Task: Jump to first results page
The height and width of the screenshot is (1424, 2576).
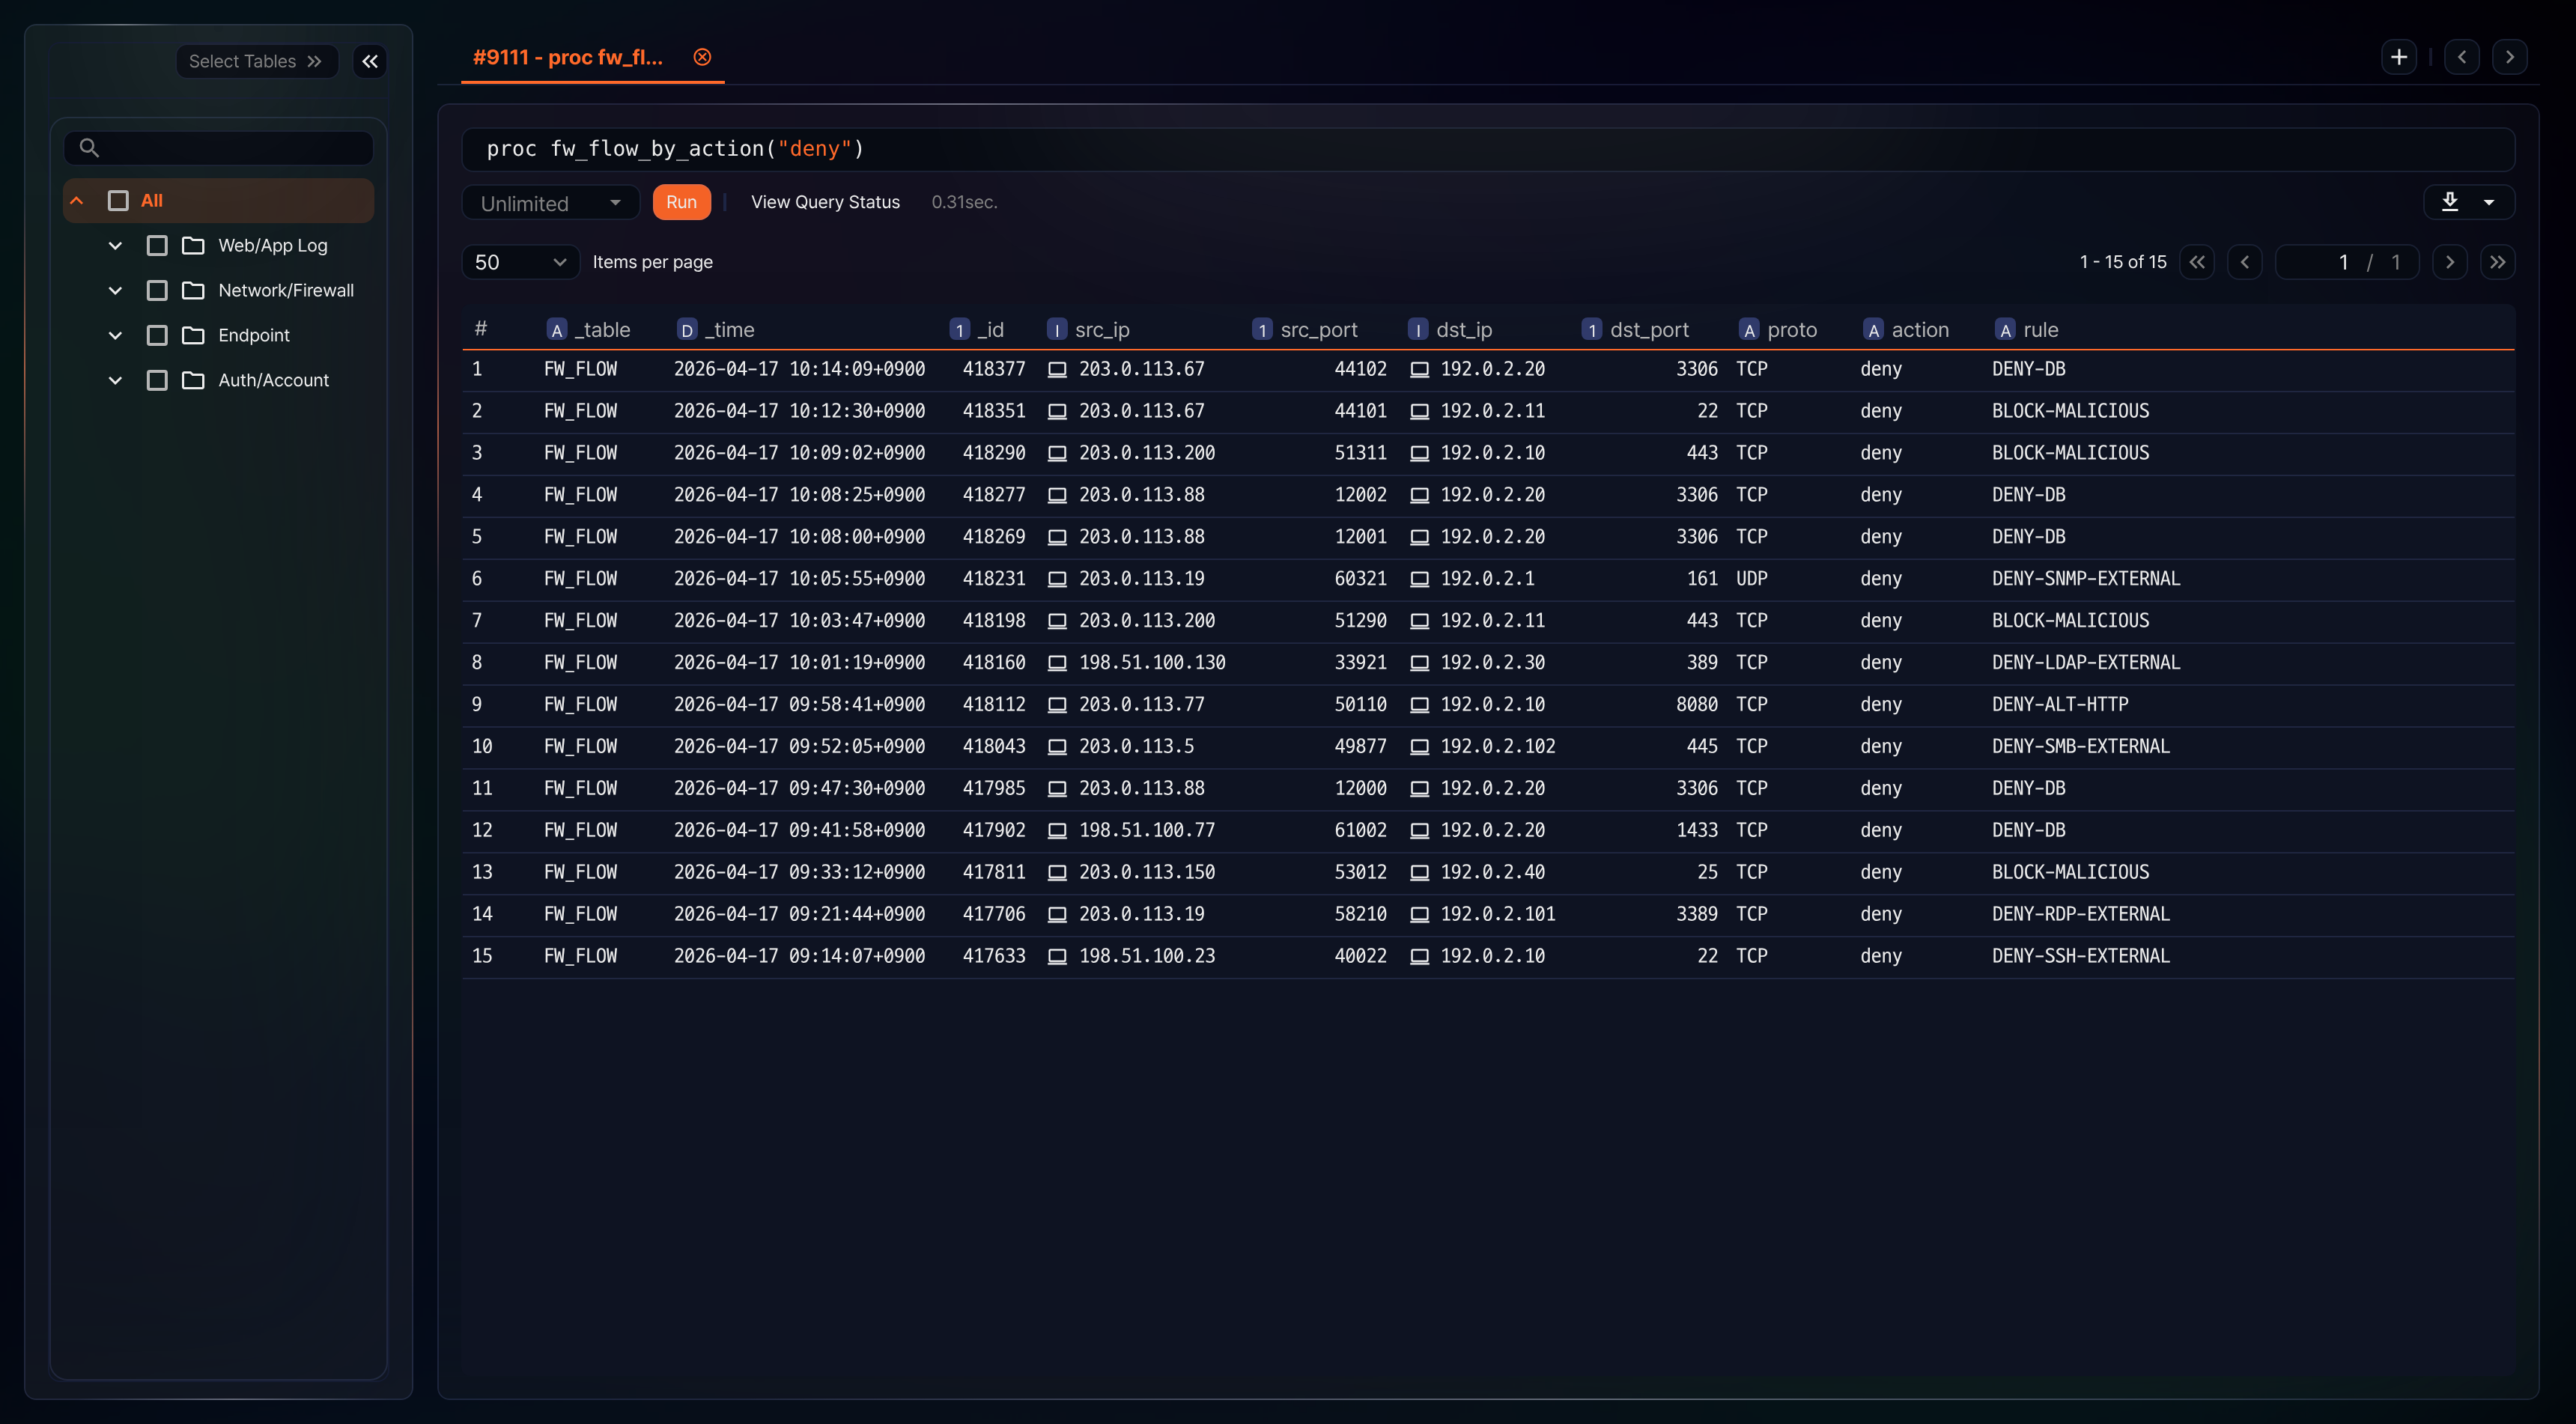Action: tap(2197, 262)
